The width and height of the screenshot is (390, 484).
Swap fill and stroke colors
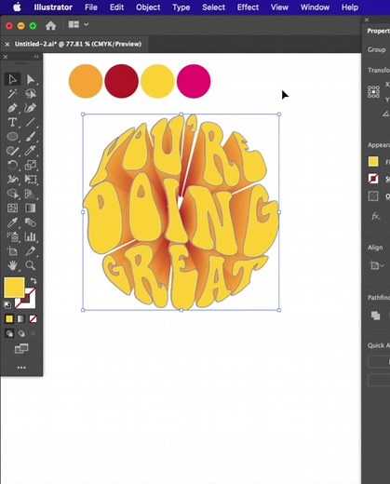pyautogui.click(x=34, y=281)
